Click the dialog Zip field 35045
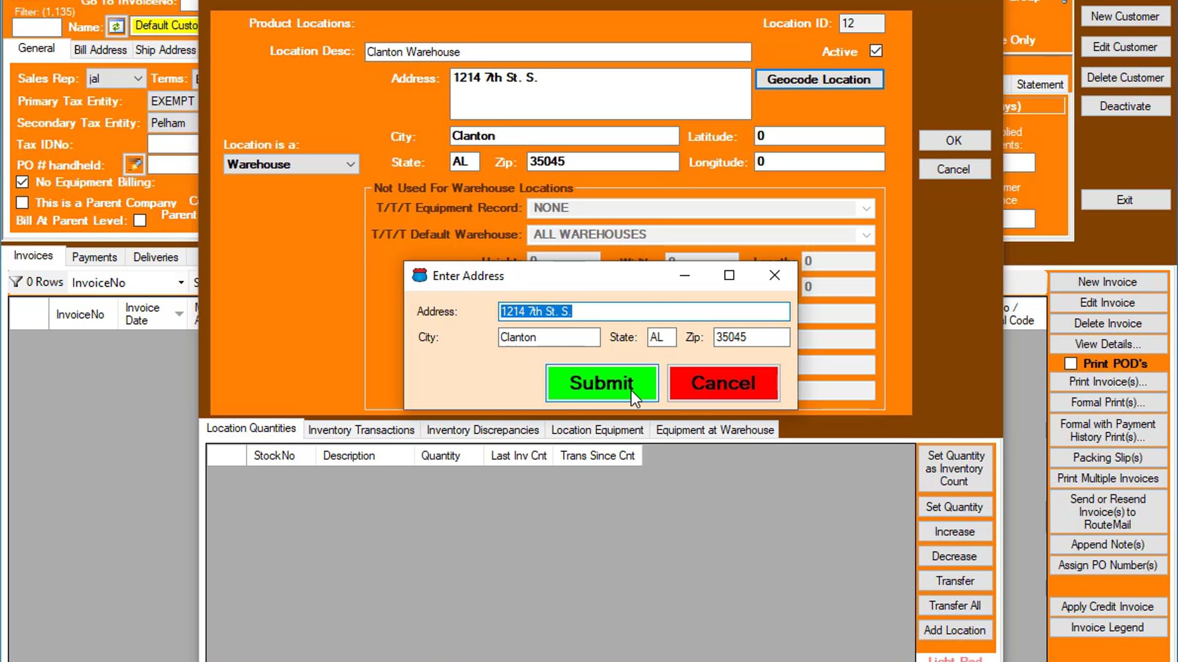The image size is (1178, 662). coord(752,337)
